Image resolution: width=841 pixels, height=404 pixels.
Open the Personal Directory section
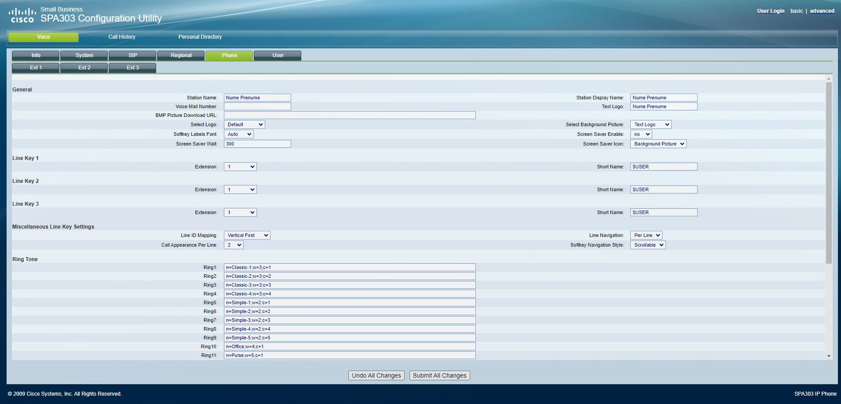coord(200,37)
